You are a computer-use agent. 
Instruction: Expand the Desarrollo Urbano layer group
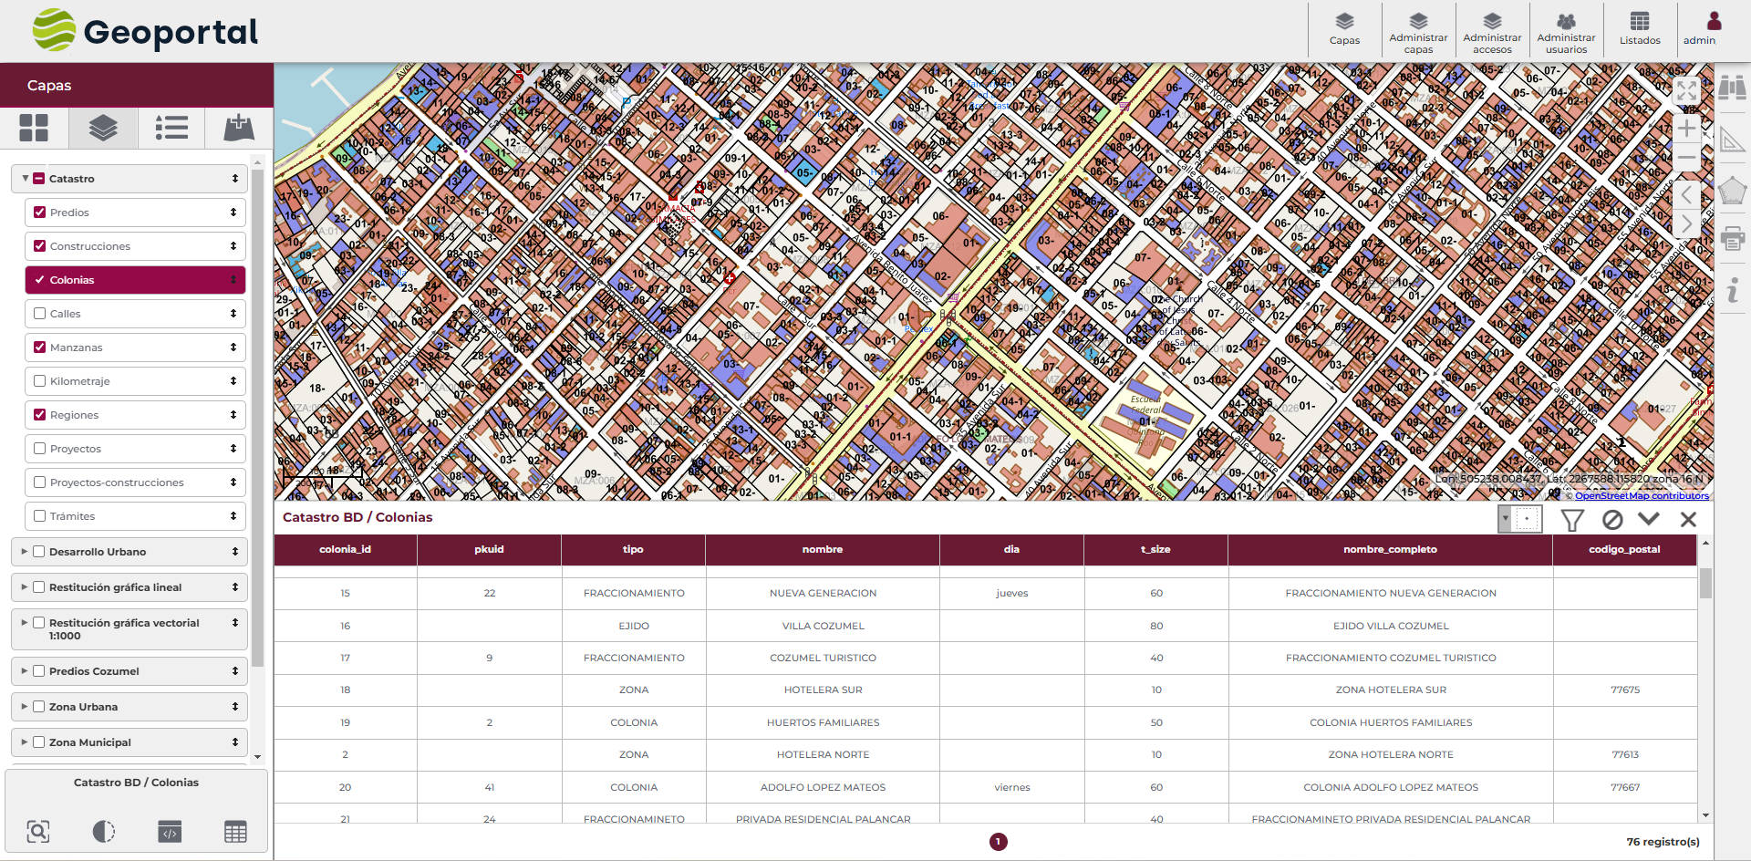(x=24, y=552)
